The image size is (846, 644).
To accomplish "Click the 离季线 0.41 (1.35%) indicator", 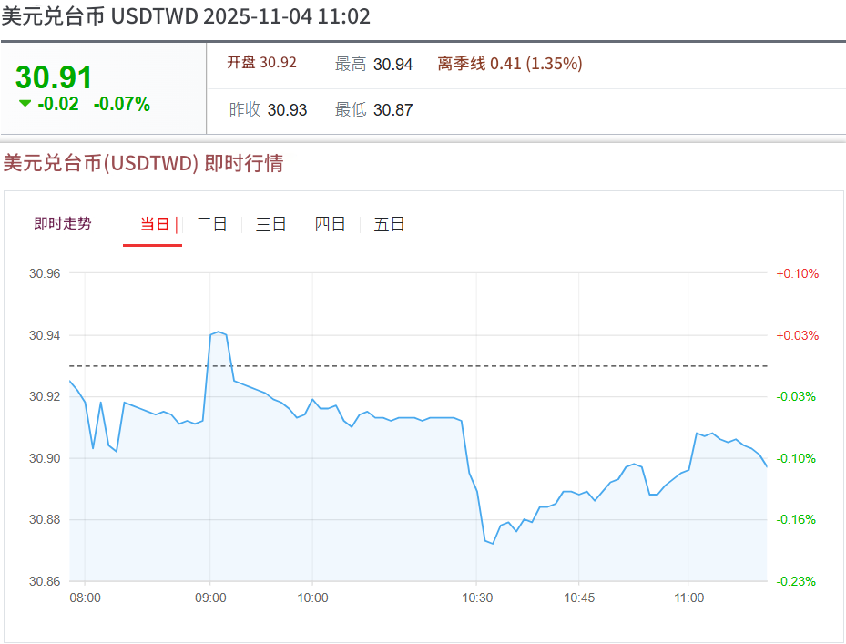I will pos(510,64).
